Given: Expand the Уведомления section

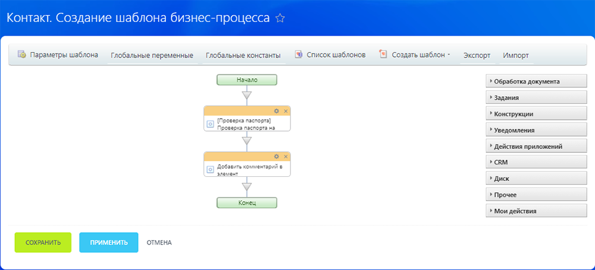Looking at the screenshot, I should [x=528, y=130].
